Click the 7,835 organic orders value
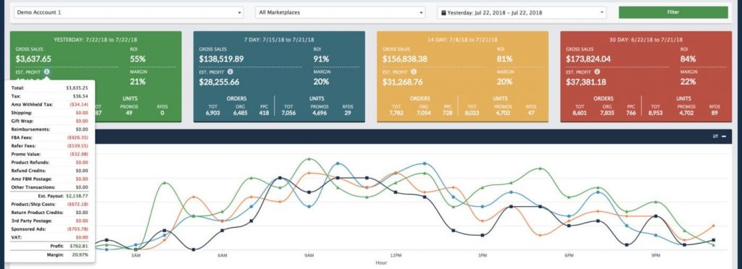Viewport: 742px width, 269px height. tap(607, 114)
